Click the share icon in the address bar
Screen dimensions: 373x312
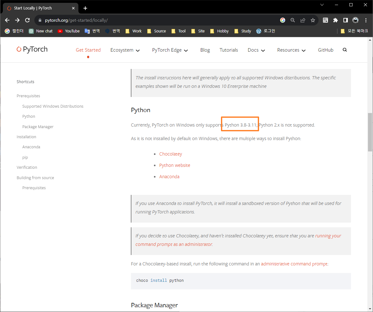point(302,20)
